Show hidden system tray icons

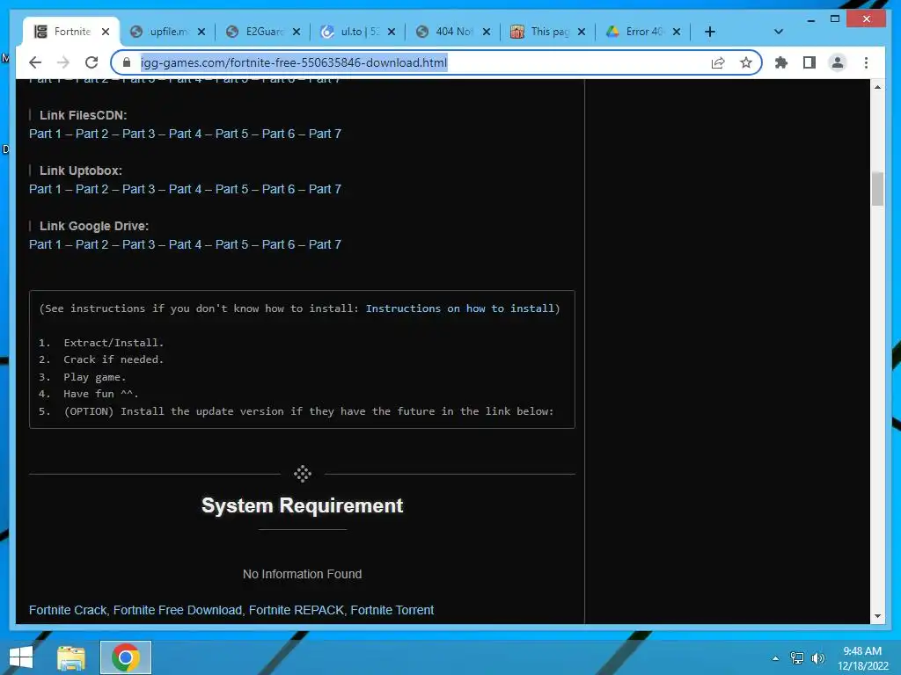[775, 658]
